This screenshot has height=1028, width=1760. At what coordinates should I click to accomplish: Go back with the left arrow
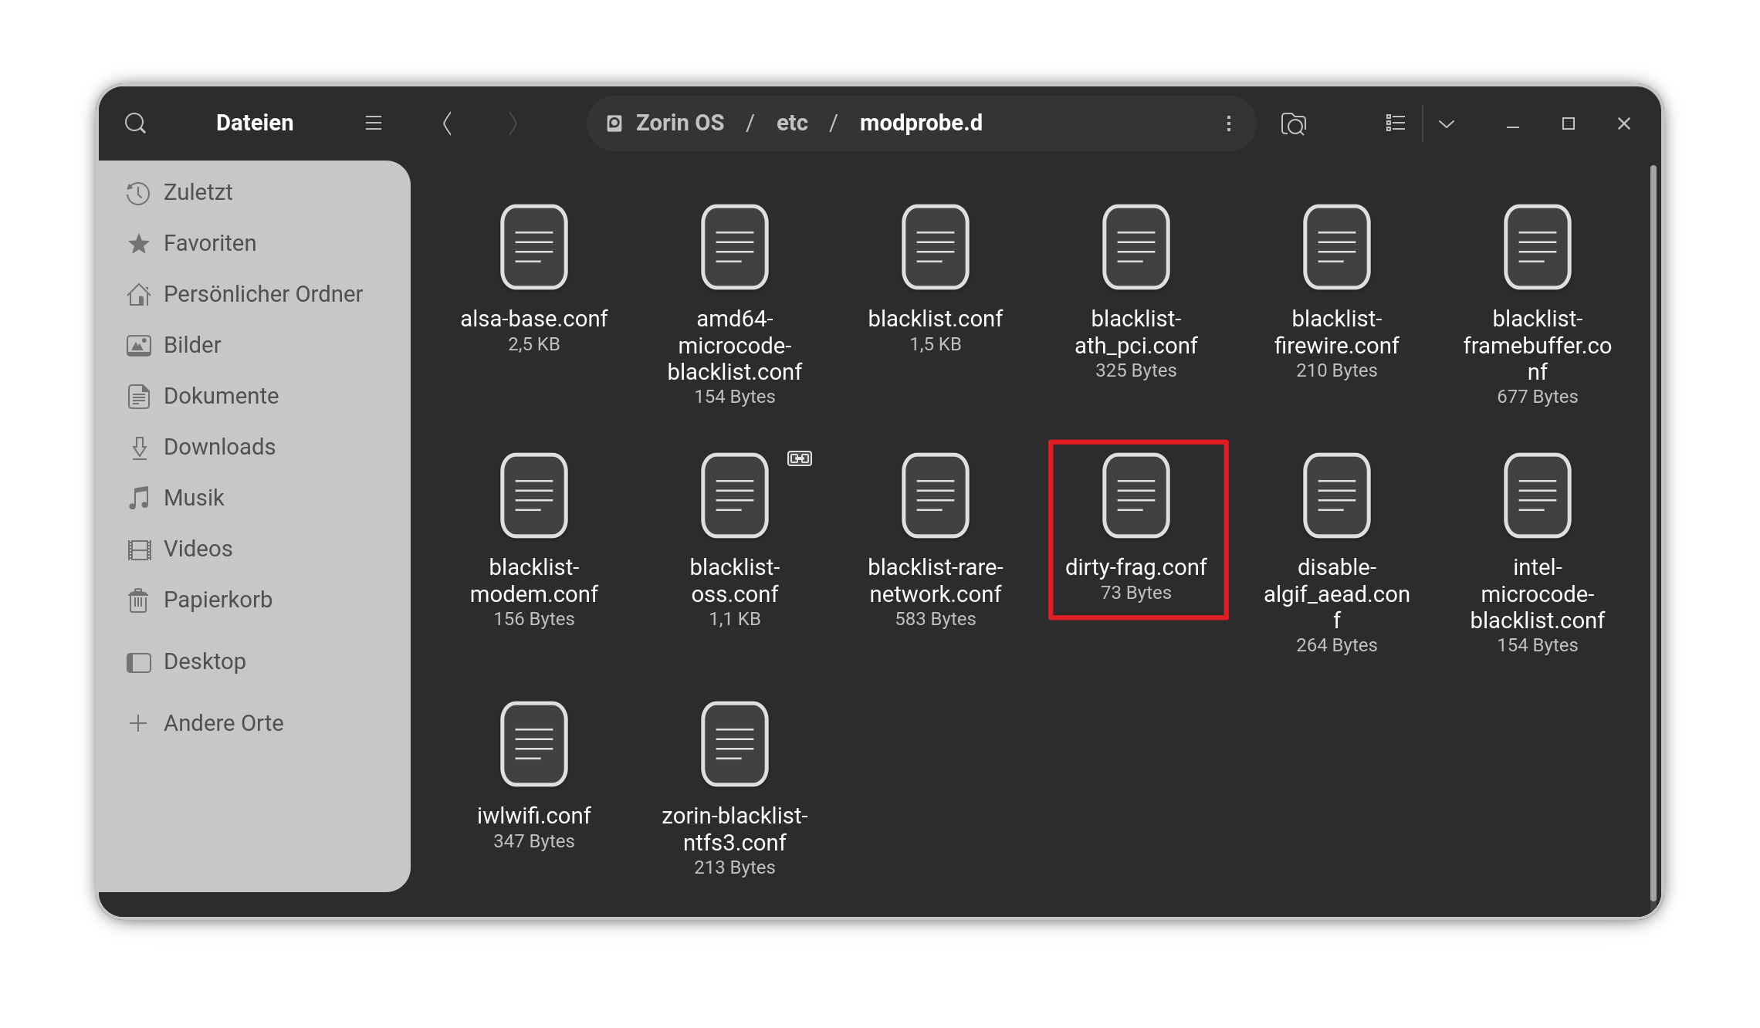point(447,123)
